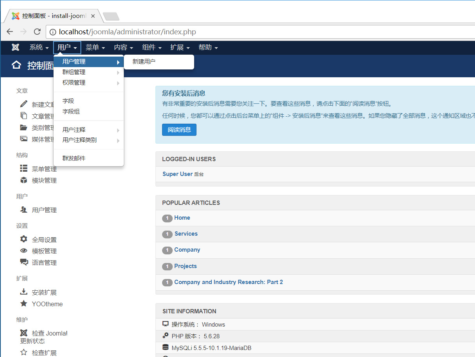475x357 pixels.
Task: Click the Joomla logo in the top navbar
Action: 16,48
